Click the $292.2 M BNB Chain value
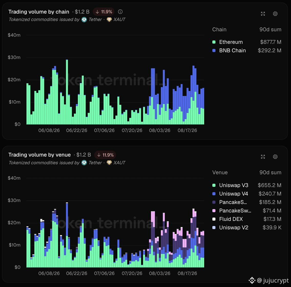 pos(269,50)
